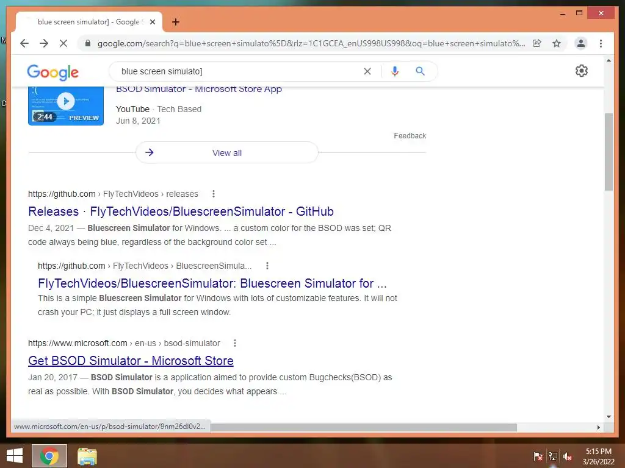Click the scroll-down arrow of page scrollbar
This screenshot has width=625, height=468.
point(609,417)
